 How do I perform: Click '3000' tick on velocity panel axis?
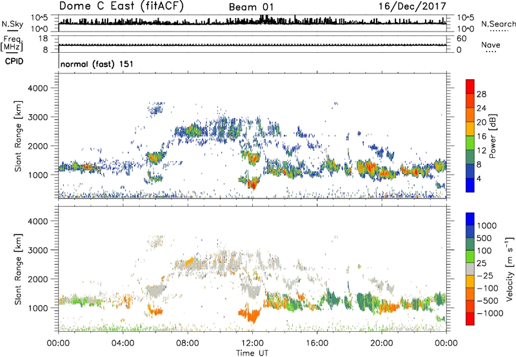[37, 250]
